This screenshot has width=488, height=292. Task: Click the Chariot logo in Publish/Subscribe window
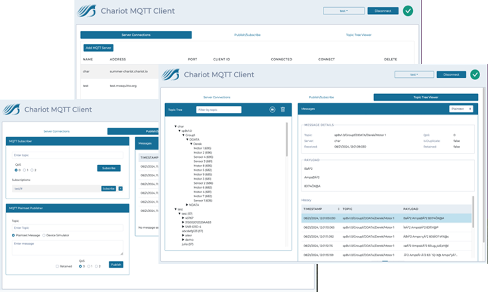point(12,109)
